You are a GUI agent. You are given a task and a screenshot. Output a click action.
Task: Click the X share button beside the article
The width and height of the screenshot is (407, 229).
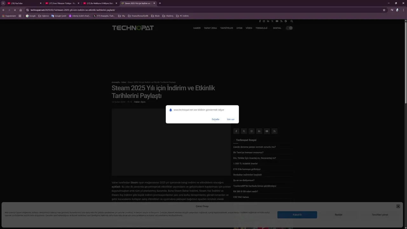(x=244, y=131)
